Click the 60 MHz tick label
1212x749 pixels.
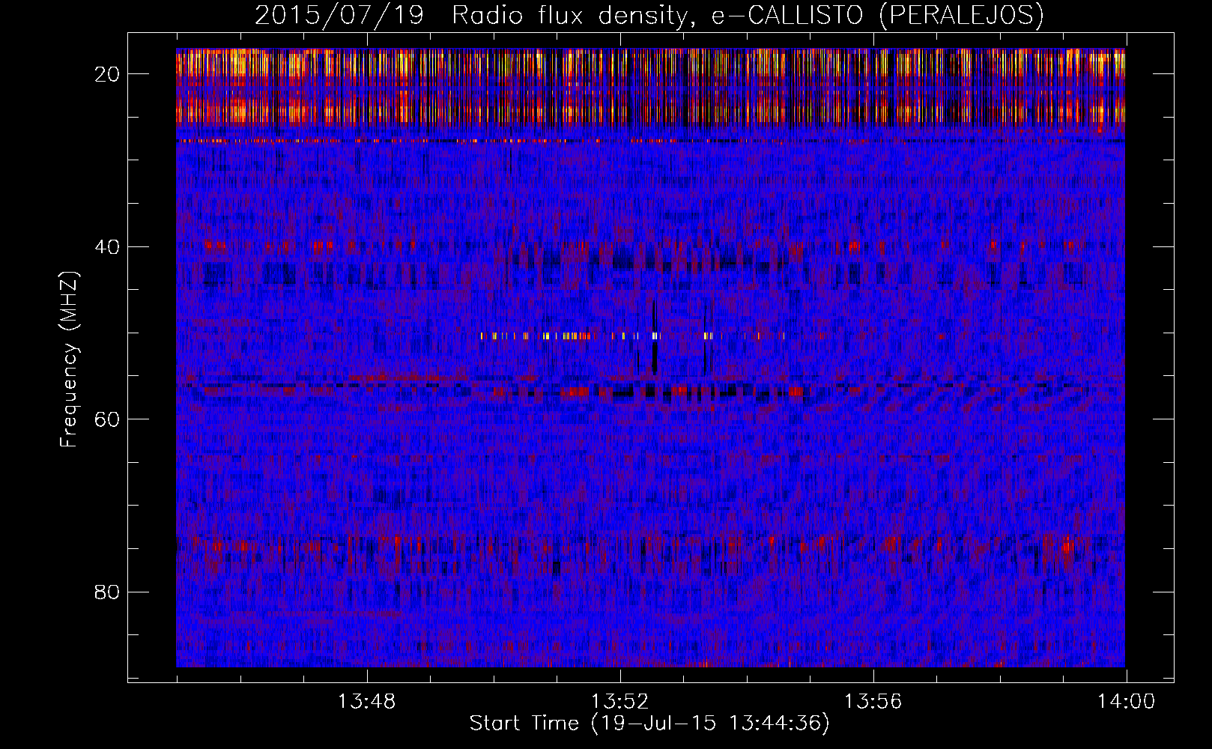point(107,419)
